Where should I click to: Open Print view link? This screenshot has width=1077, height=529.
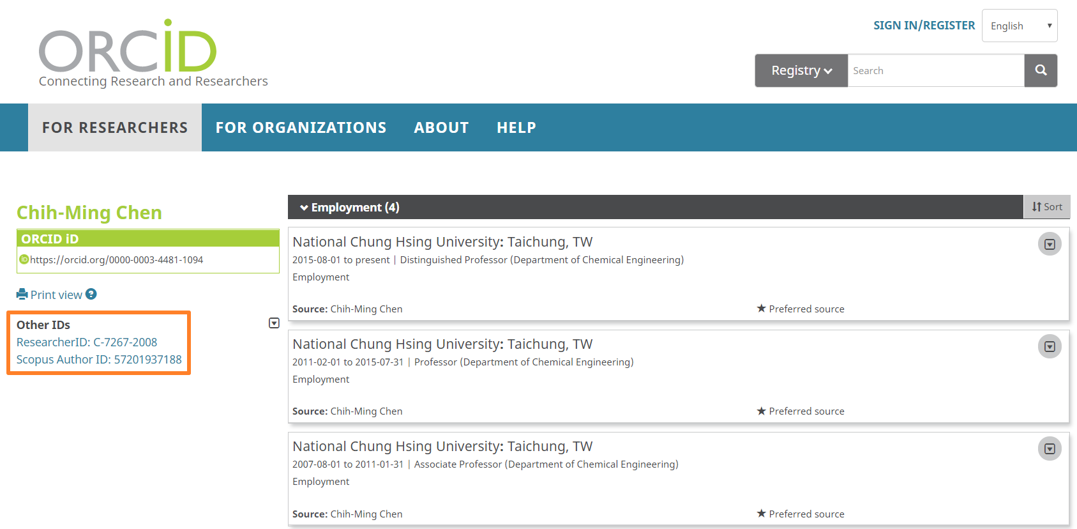(x=56, y=295)
